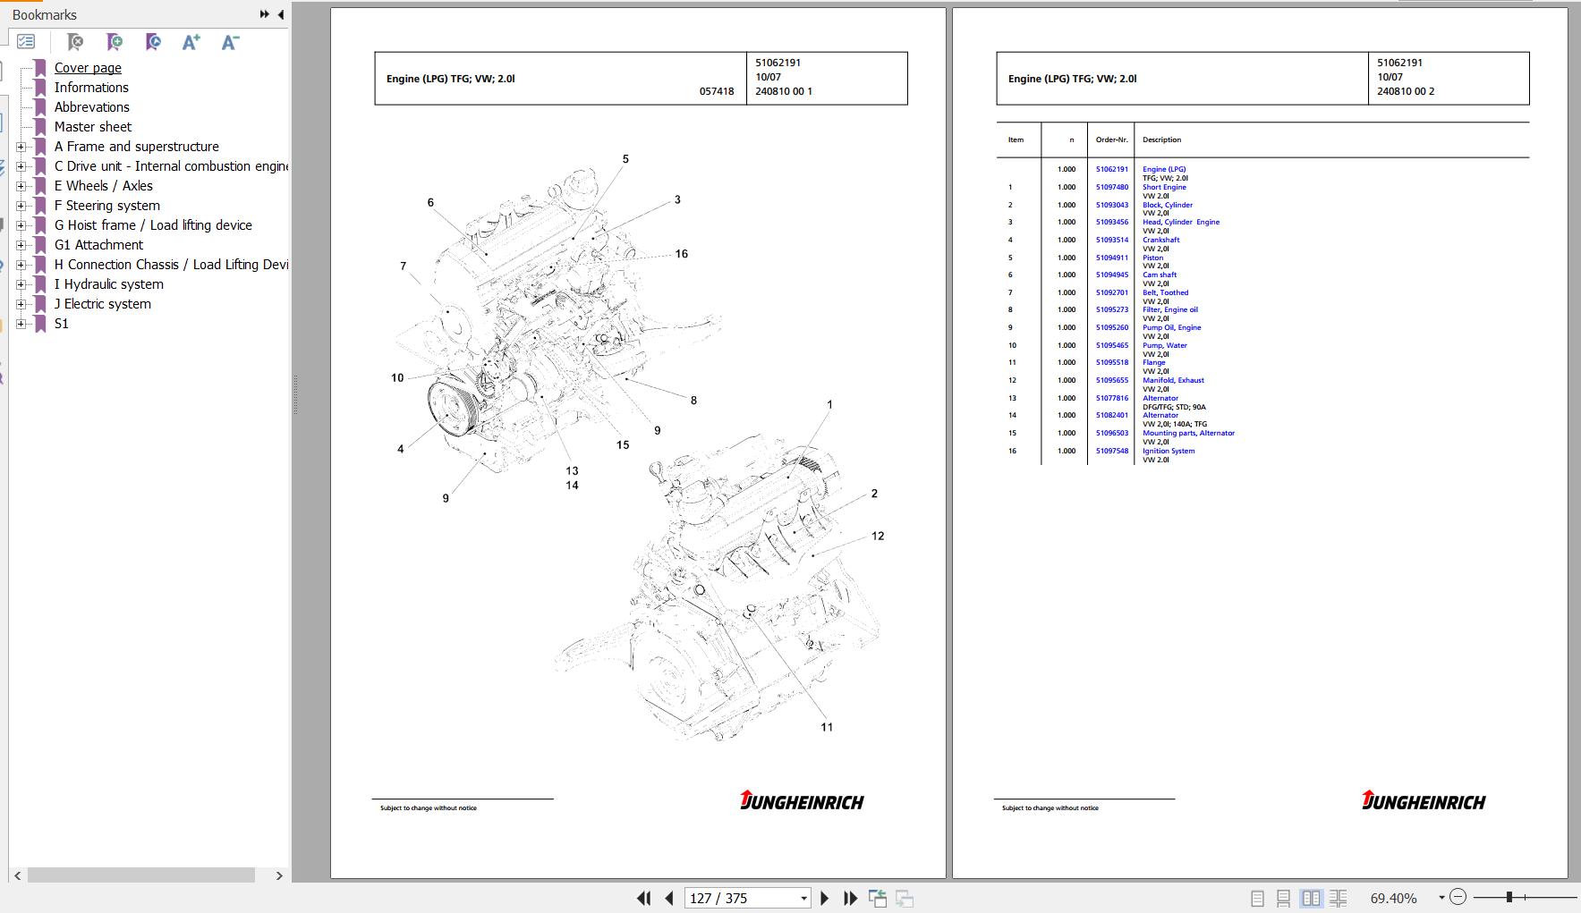Image resolution: width=1581 pixels, height=913 pixels.
Task: Expand the C Drive unit bookmark
Action: pos(21,166)
